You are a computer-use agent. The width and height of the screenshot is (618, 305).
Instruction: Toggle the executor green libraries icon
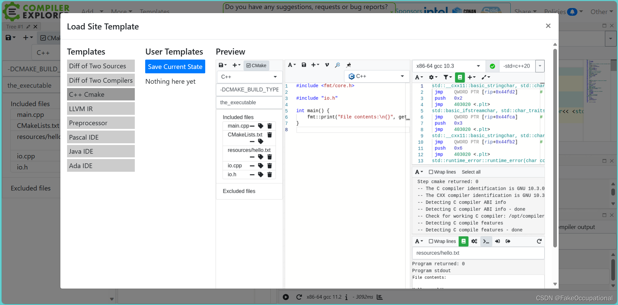[x=463, y=241]
